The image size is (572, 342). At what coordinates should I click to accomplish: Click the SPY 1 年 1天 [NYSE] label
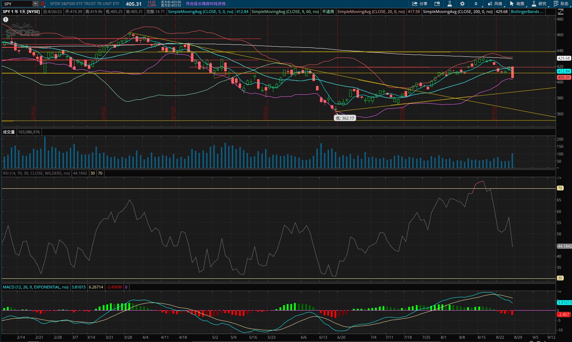point(21,12)
